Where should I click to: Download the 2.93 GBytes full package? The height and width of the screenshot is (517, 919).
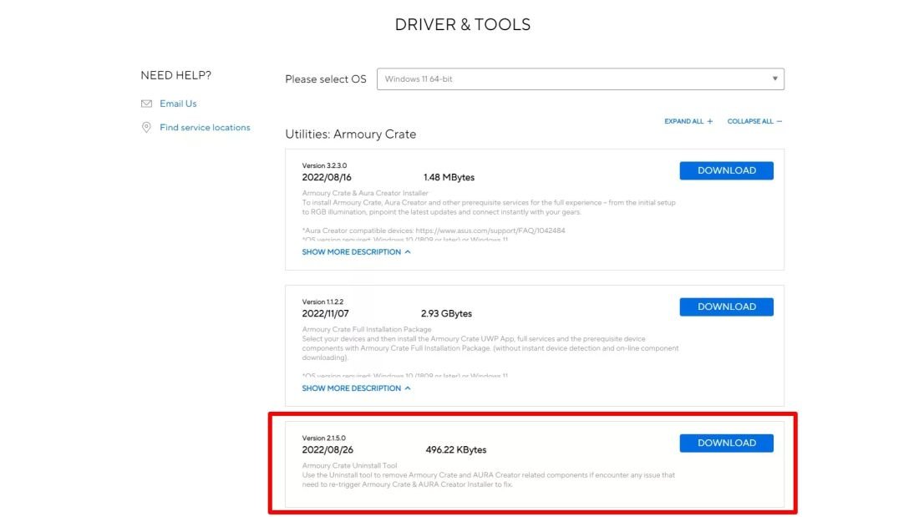coord(726,307)
